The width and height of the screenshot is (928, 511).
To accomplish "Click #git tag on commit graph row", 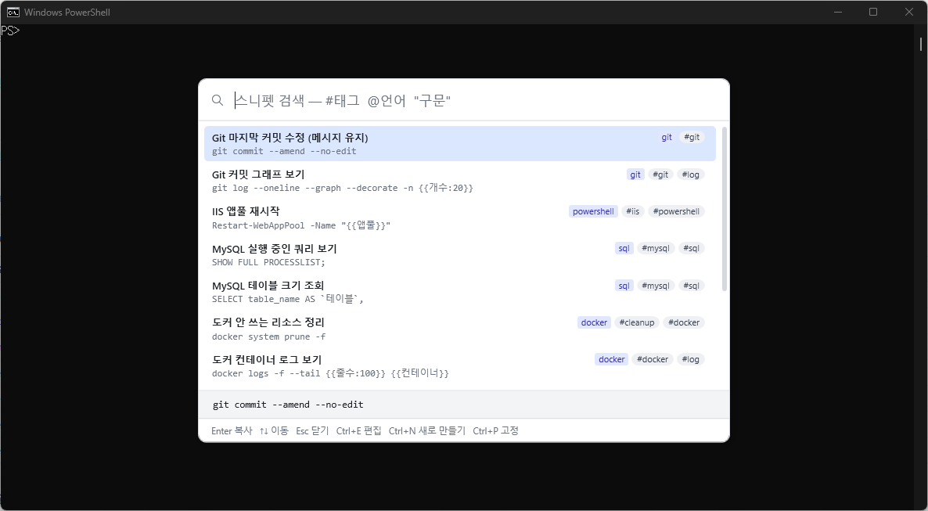I will (660, 175).
